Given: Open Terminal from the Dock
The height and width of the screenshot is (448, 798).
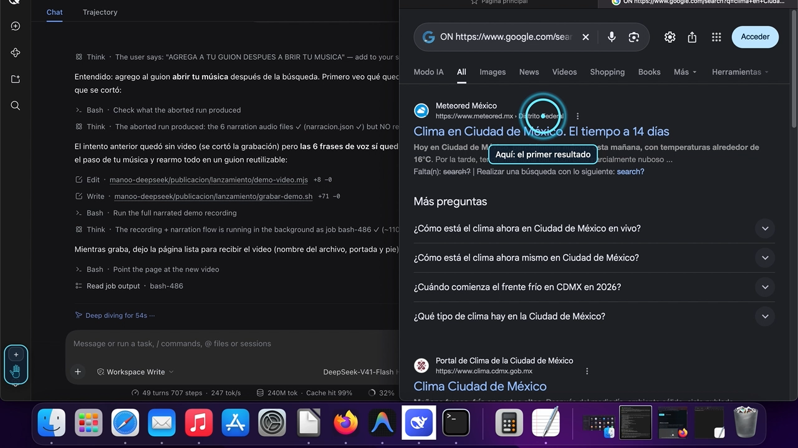Looking at the screenshot, I should [456, 423].
